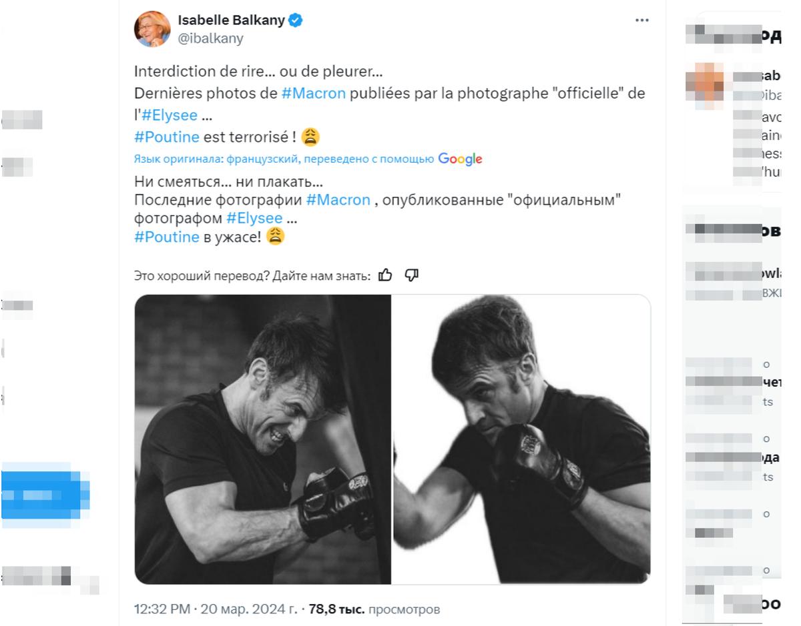Image resolution: width=801 pixels, height=626 pixels.
Task: Open the #Elysee hashtag in the French text
Action: tap(170, 115)
